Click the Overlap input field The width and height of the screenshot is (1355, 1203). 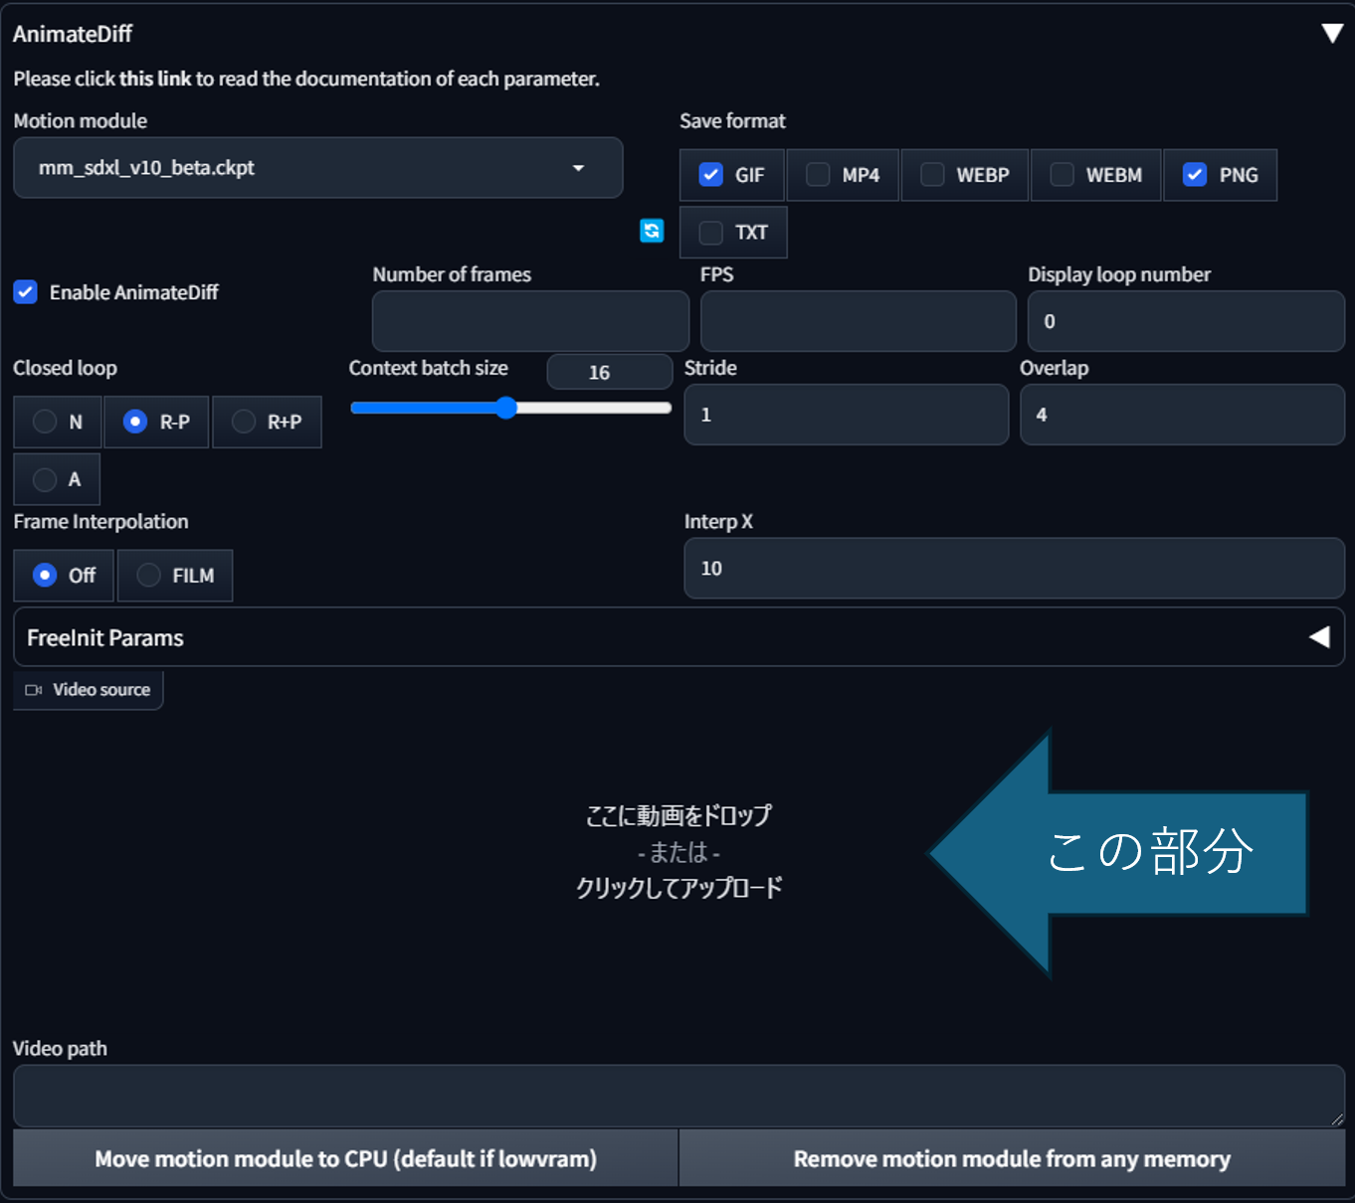[x=1182, y=415]
